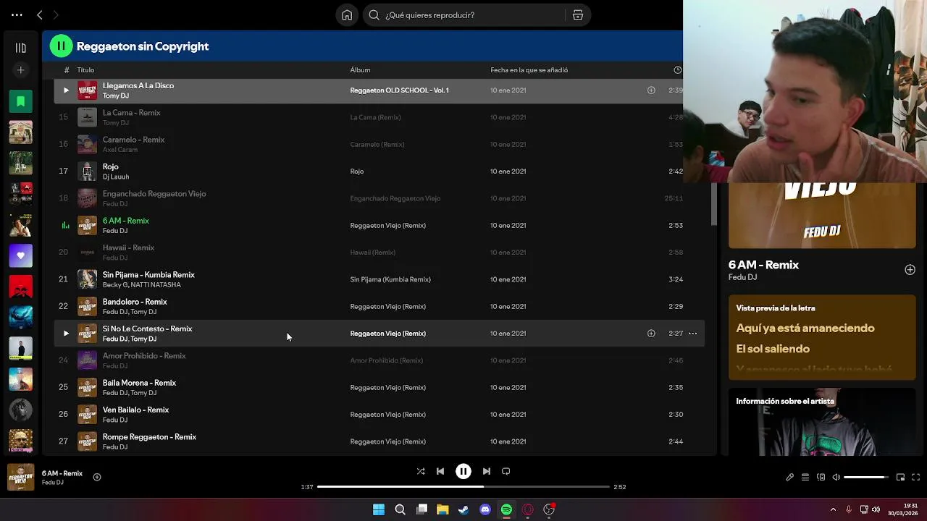Click the search field ¿Qué quieres reproducir?

[463, 15]
